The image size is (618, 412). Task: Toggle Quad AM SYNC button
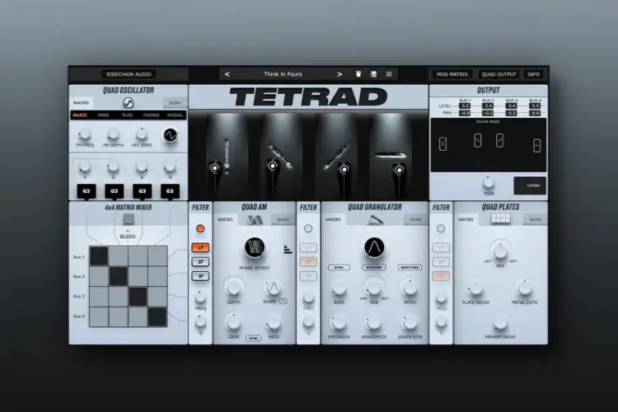(x=254, y=339)
